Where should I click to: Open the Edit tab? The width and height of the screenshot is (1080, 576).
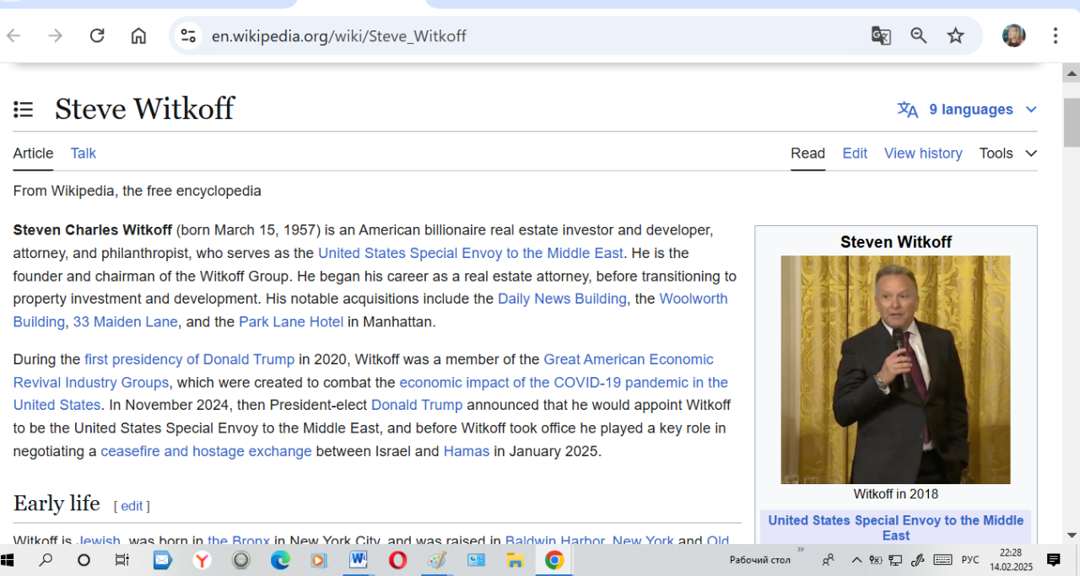point(855,153)
